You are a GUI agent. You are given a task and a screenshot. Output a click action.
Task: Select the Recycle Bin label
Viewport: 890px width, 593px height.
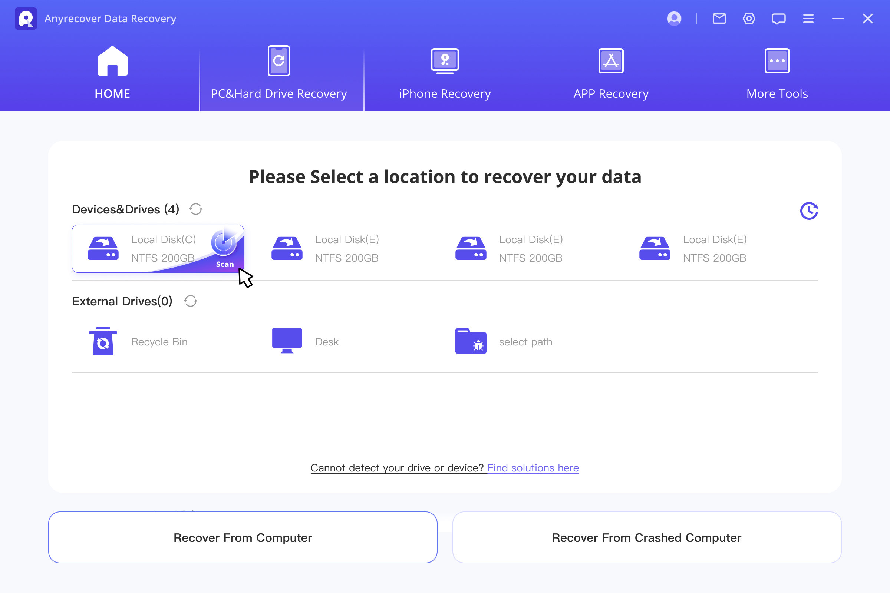coord(159,342)
